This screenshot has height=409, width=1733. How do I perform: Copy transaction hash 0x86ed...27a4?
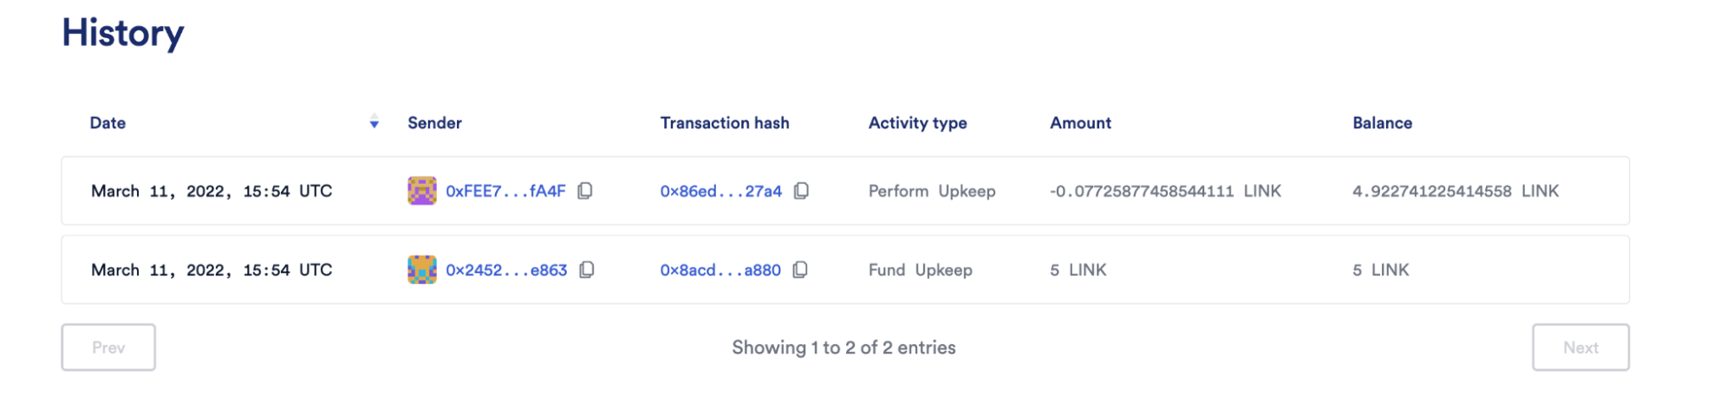[802, 191]
